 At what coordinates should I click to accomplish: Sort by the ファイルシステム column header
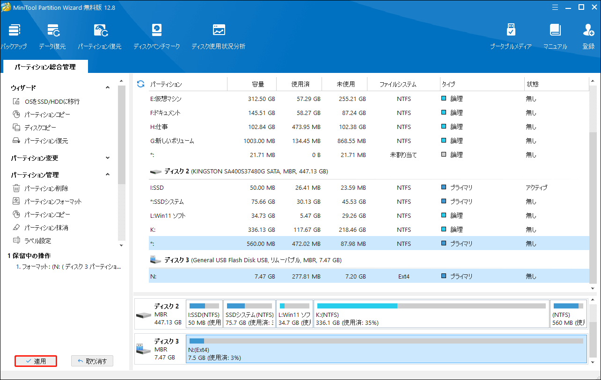coord(403,84)
